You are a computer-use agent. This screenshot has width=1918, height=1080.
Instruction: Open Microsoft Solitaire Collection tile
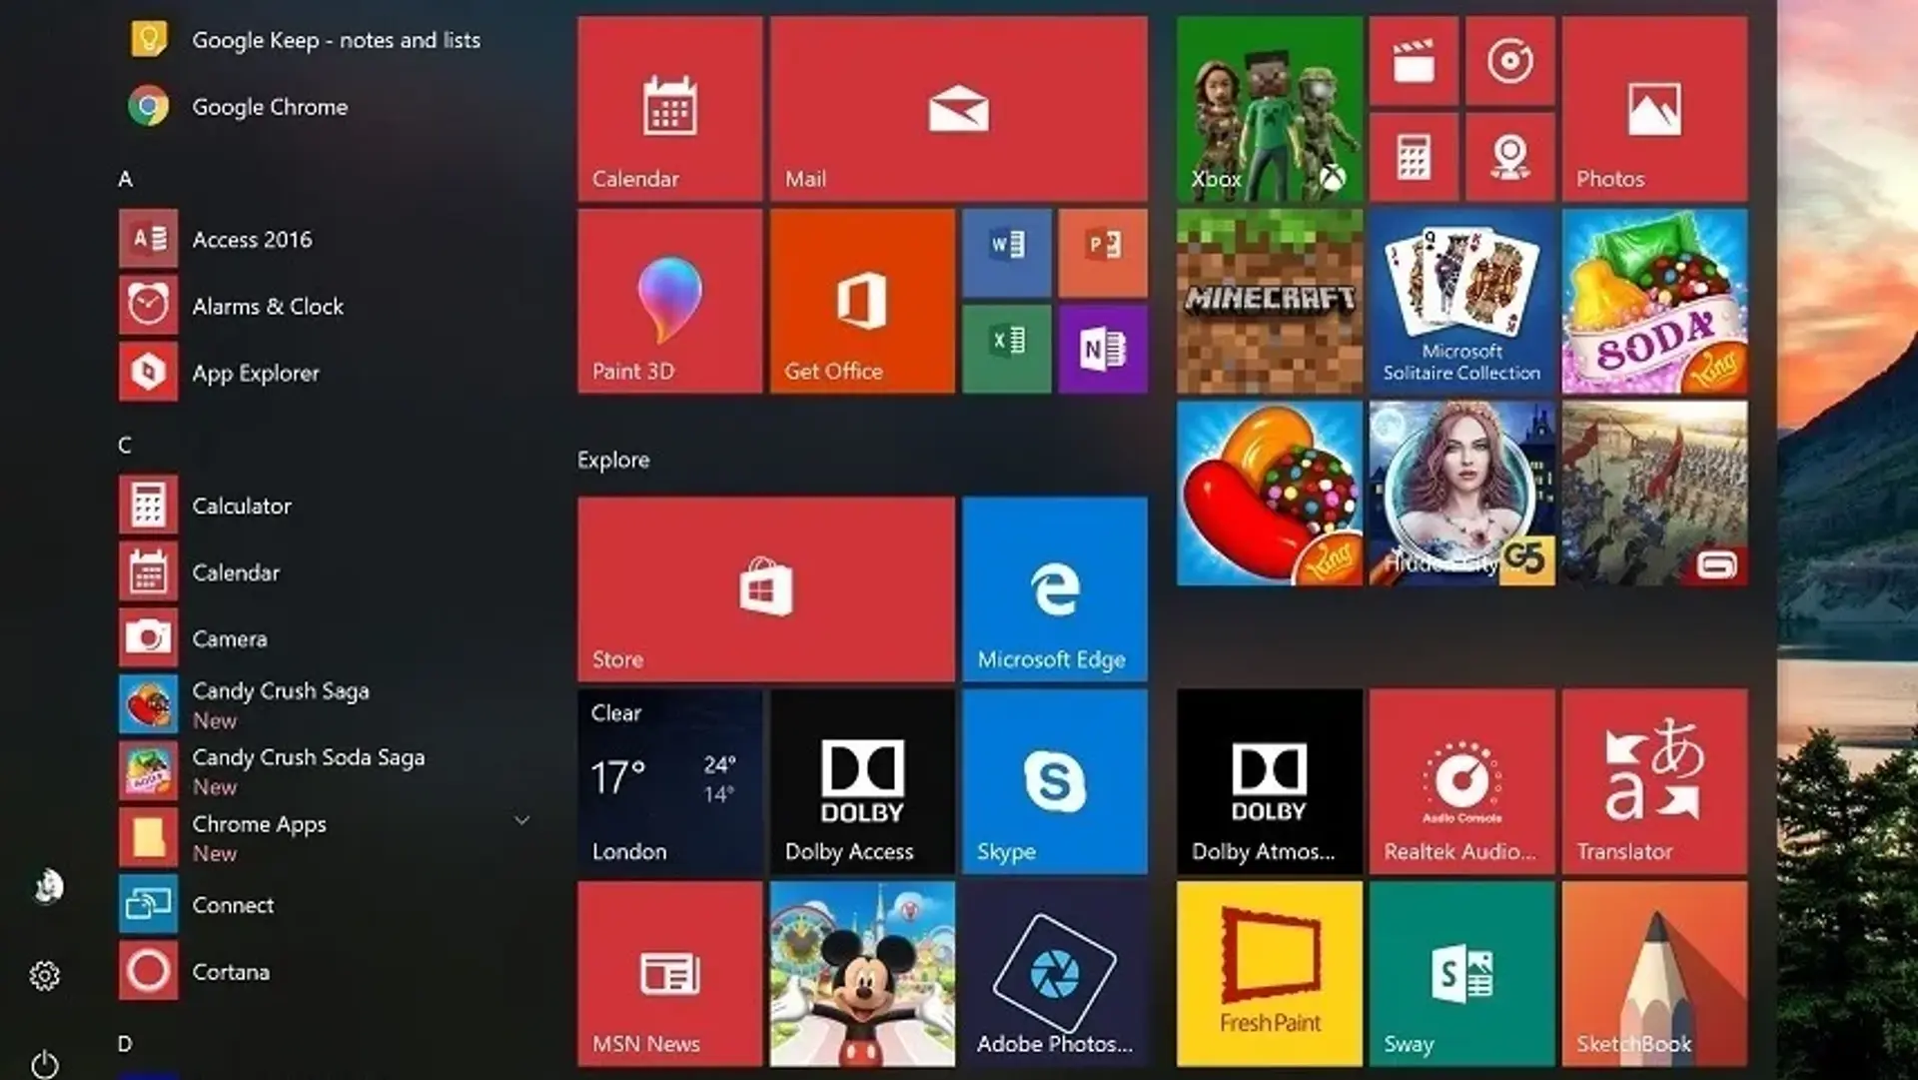click(x=1462, y=301)
